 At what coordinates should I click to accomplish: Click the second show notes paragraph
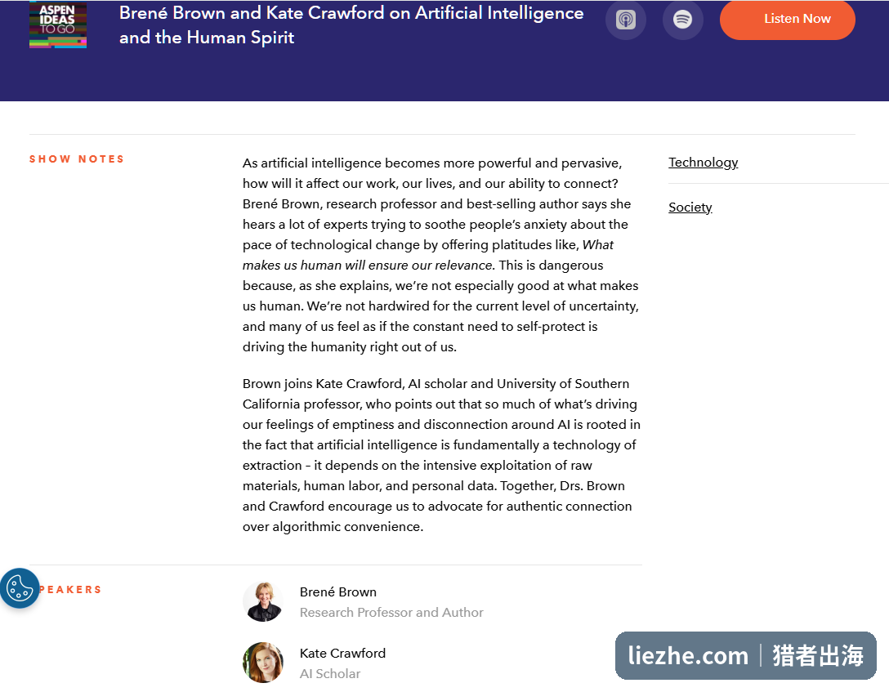click(x=441, y=455)
